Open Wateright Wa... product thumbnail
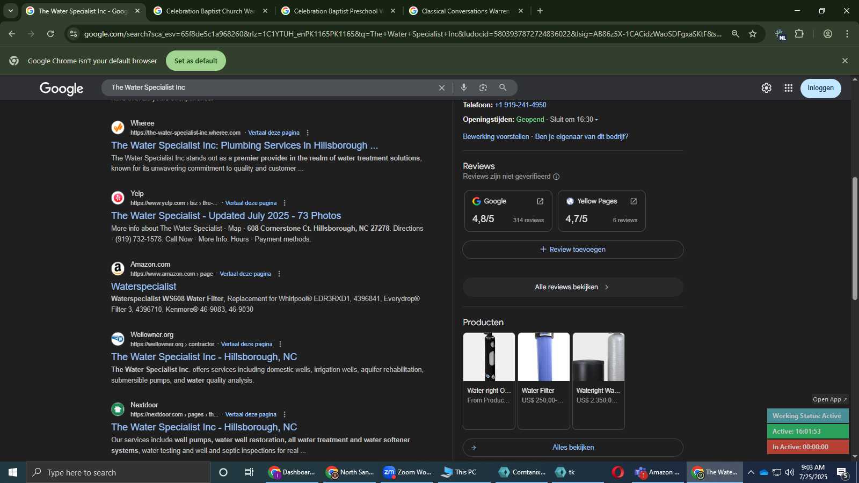The image size is (859, 483). [599, 357]
